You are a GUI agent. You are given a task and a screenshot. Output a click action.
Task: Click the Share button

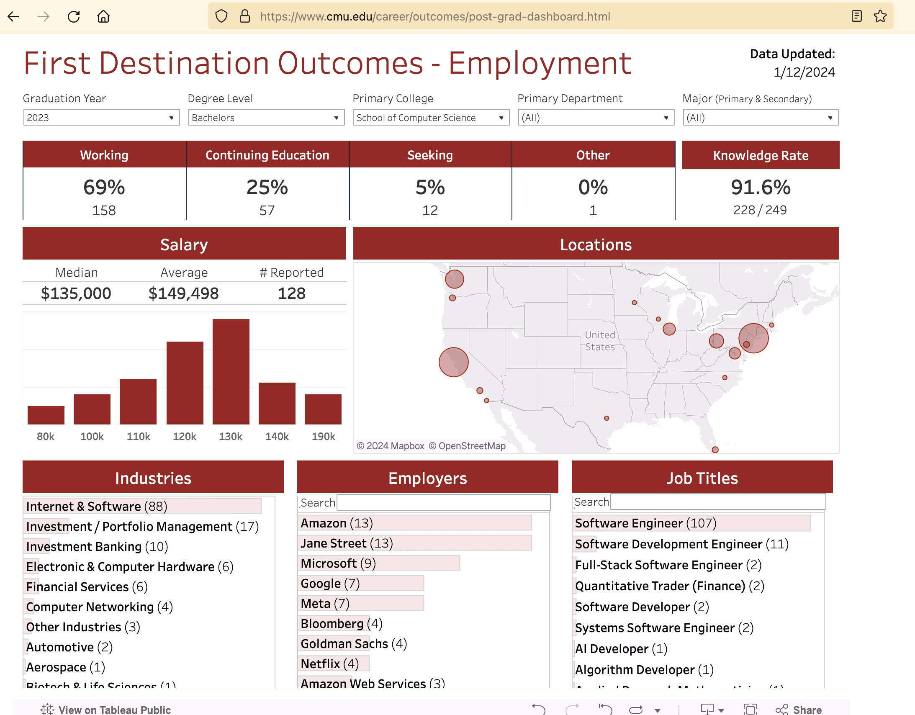click(x=799, y=710)
